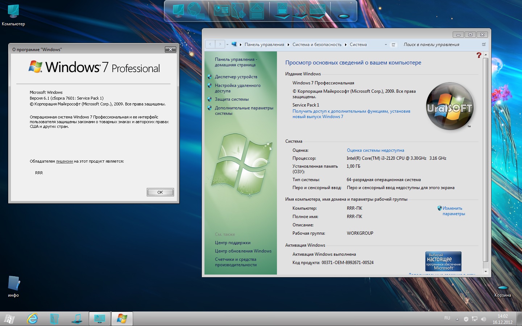Go forward in the Control Panel window
The height and width of the screenshot is (326, 522).
220,44
